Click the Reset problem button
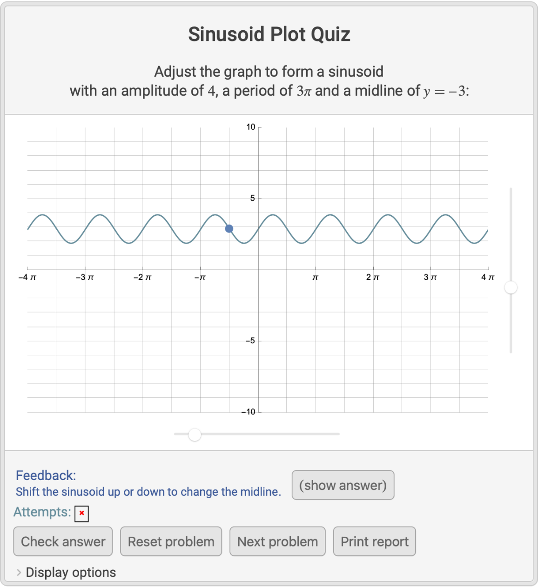The height and width of the screenshot is (587, 538). tap(171, 541)
